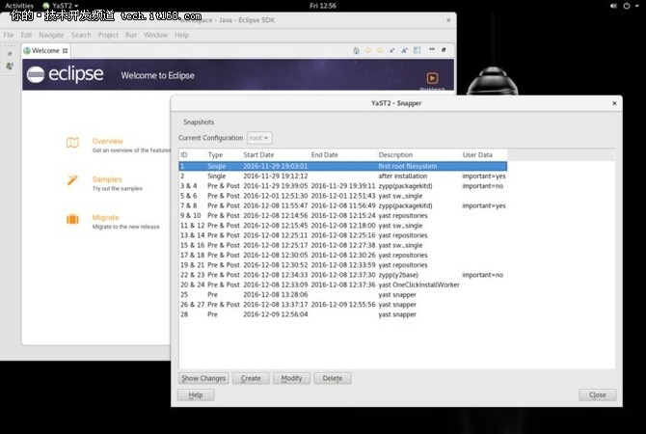The height and width of the screenshot is (434, 646).
Task: Sort snapshots by the ID column header
Action: click(193, 155)
